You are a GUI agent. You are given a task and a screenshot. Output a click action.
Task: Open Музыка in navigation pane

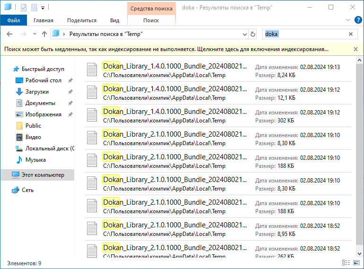35,160
